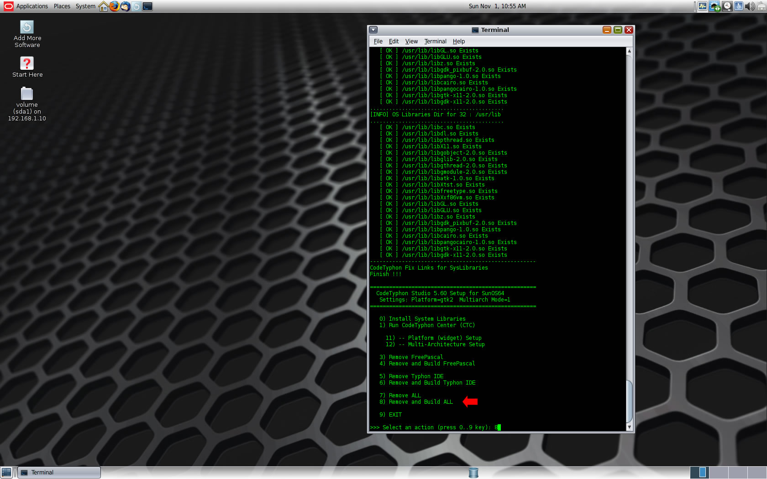767x479 pixels.
Task: Open the Oracle logo main menu icon
Action: tap(8, 6)
